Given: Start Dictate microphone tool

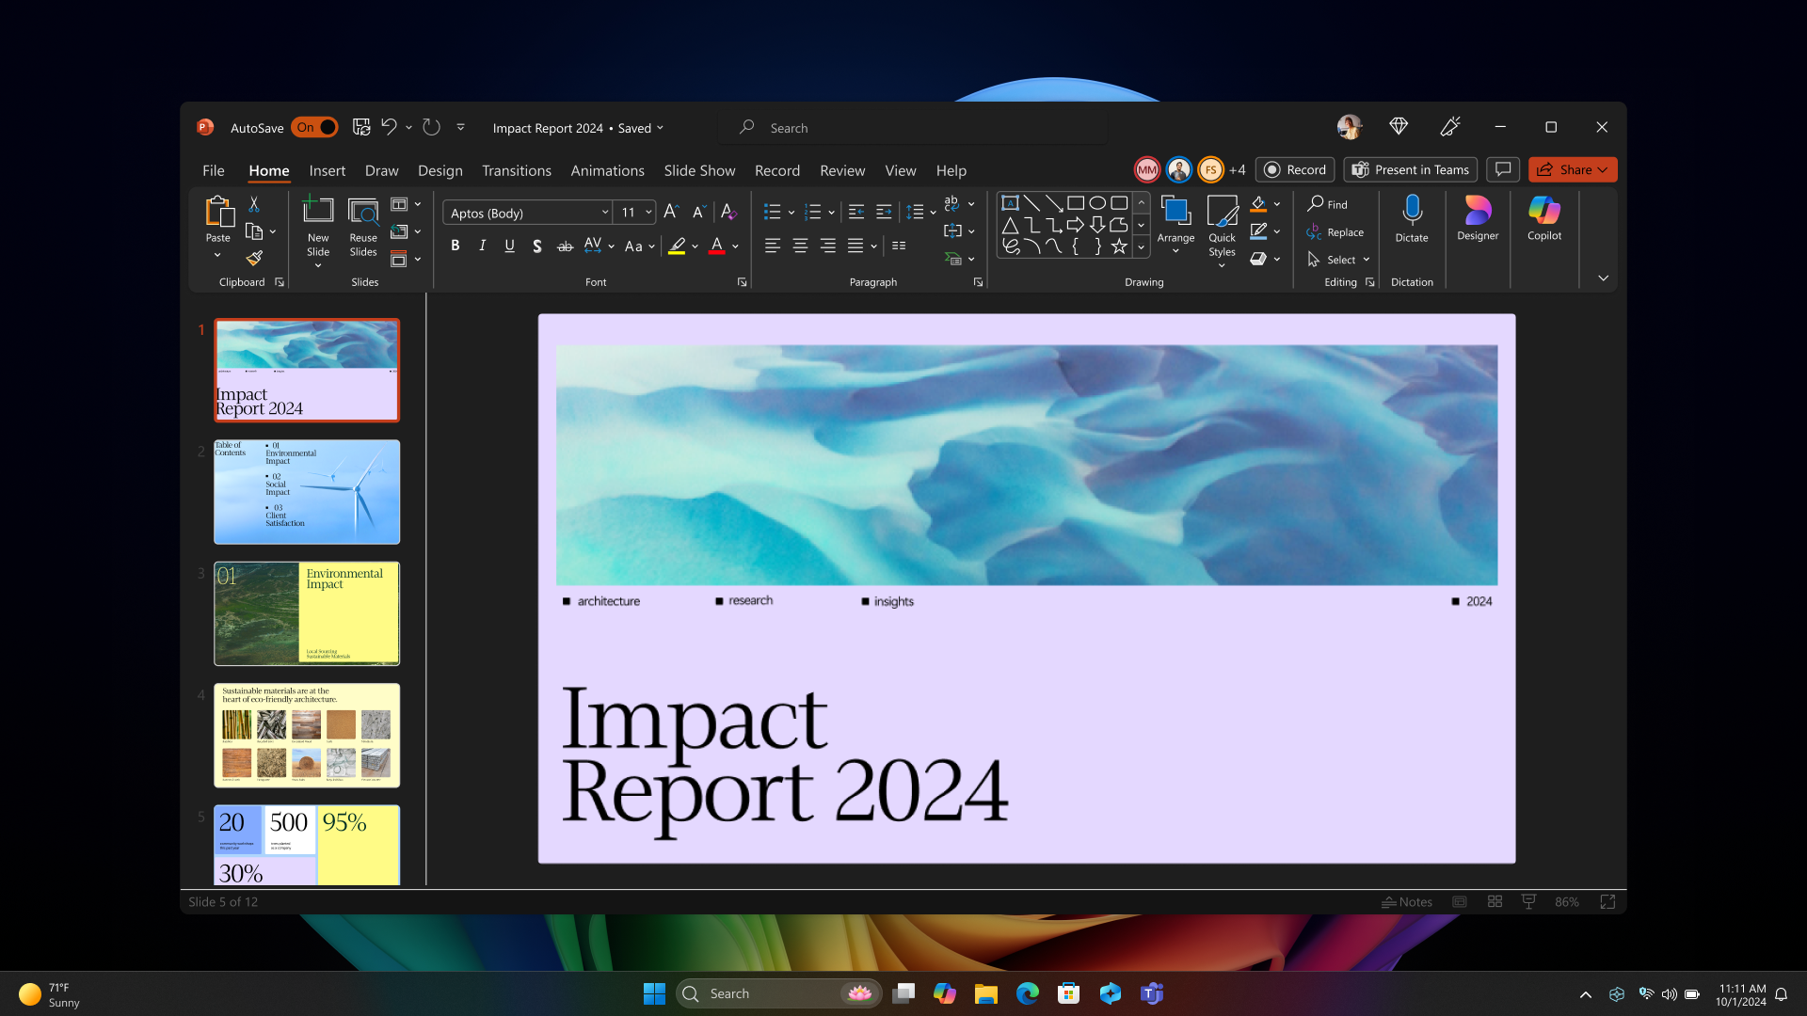Looking at the screenshot, I should [x=1411, y=217].
